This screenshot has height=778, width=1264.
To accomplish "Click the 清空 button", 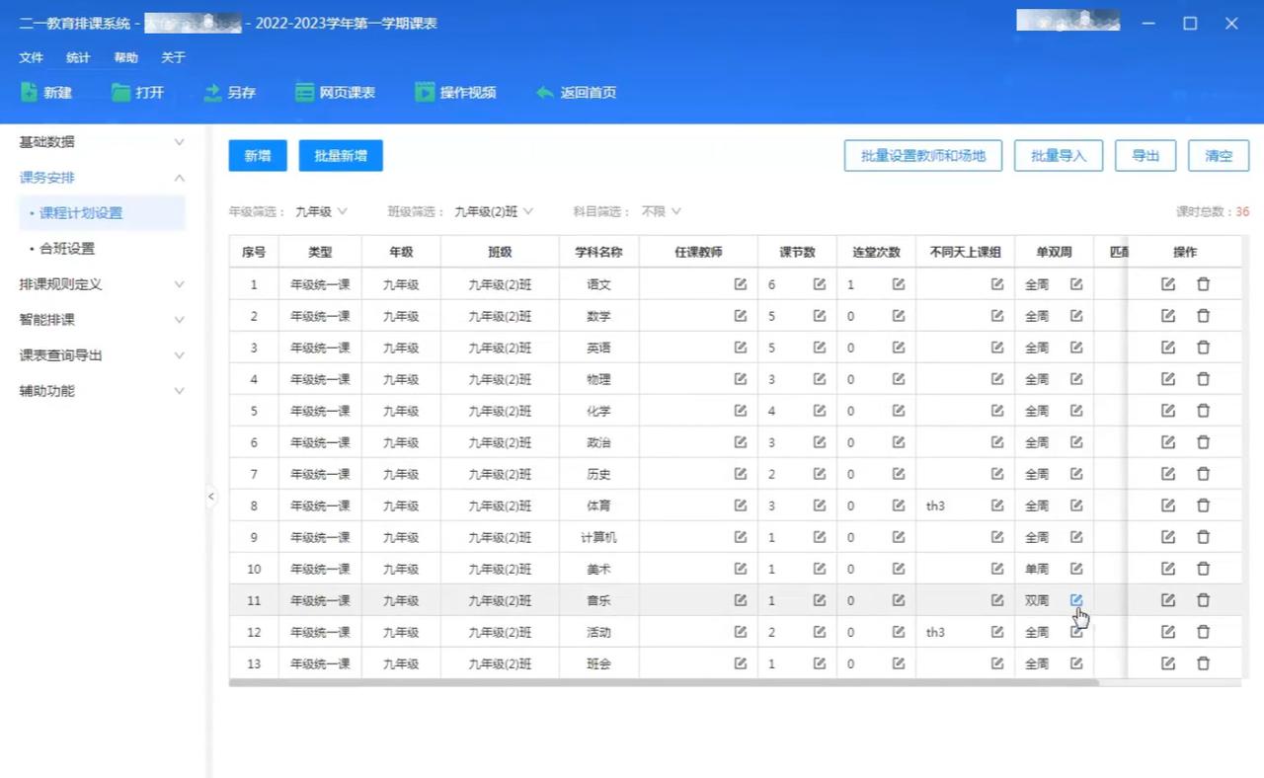I will tap(1219, 156).
